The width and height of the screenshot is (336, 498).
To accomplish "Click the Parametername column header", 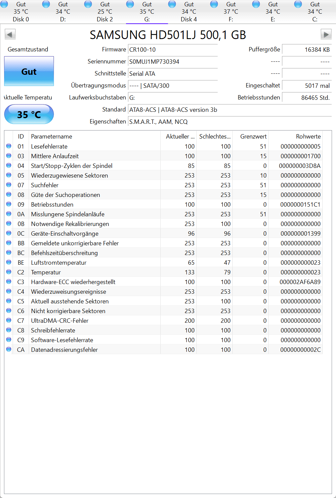I will coord(95,136).
